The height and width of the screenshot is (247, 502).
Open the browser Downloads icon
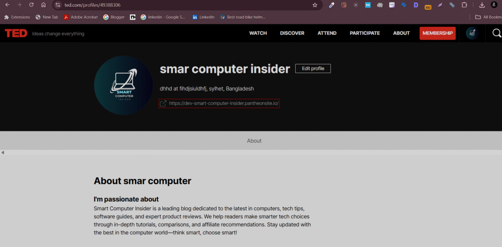(482, 5)
